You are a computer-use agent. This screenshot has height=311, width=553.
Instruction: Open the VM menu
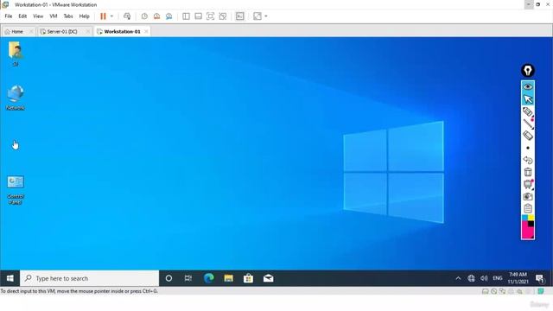[54, 16]
